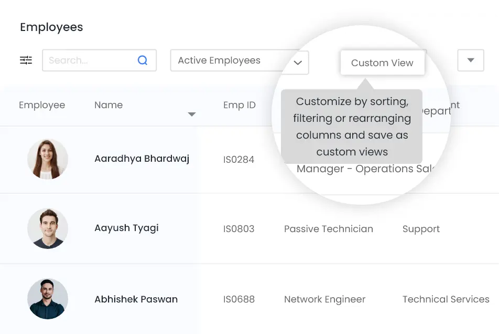This screenshot has height=334, width=499.
Task: Open Abhishek Paswan's profile photo
Action: click(48, 299)
